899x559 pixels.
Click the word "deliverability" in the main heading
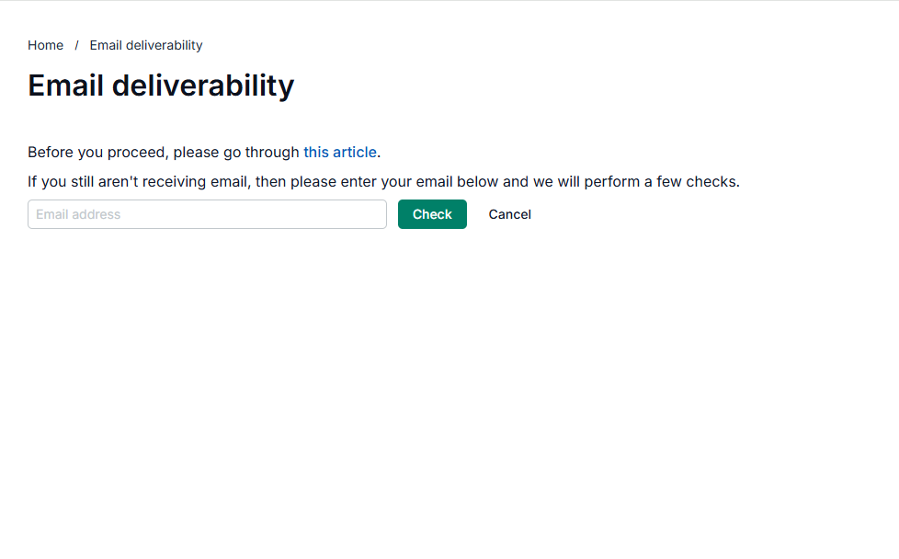pyautogui.click(x=203, y=86)
